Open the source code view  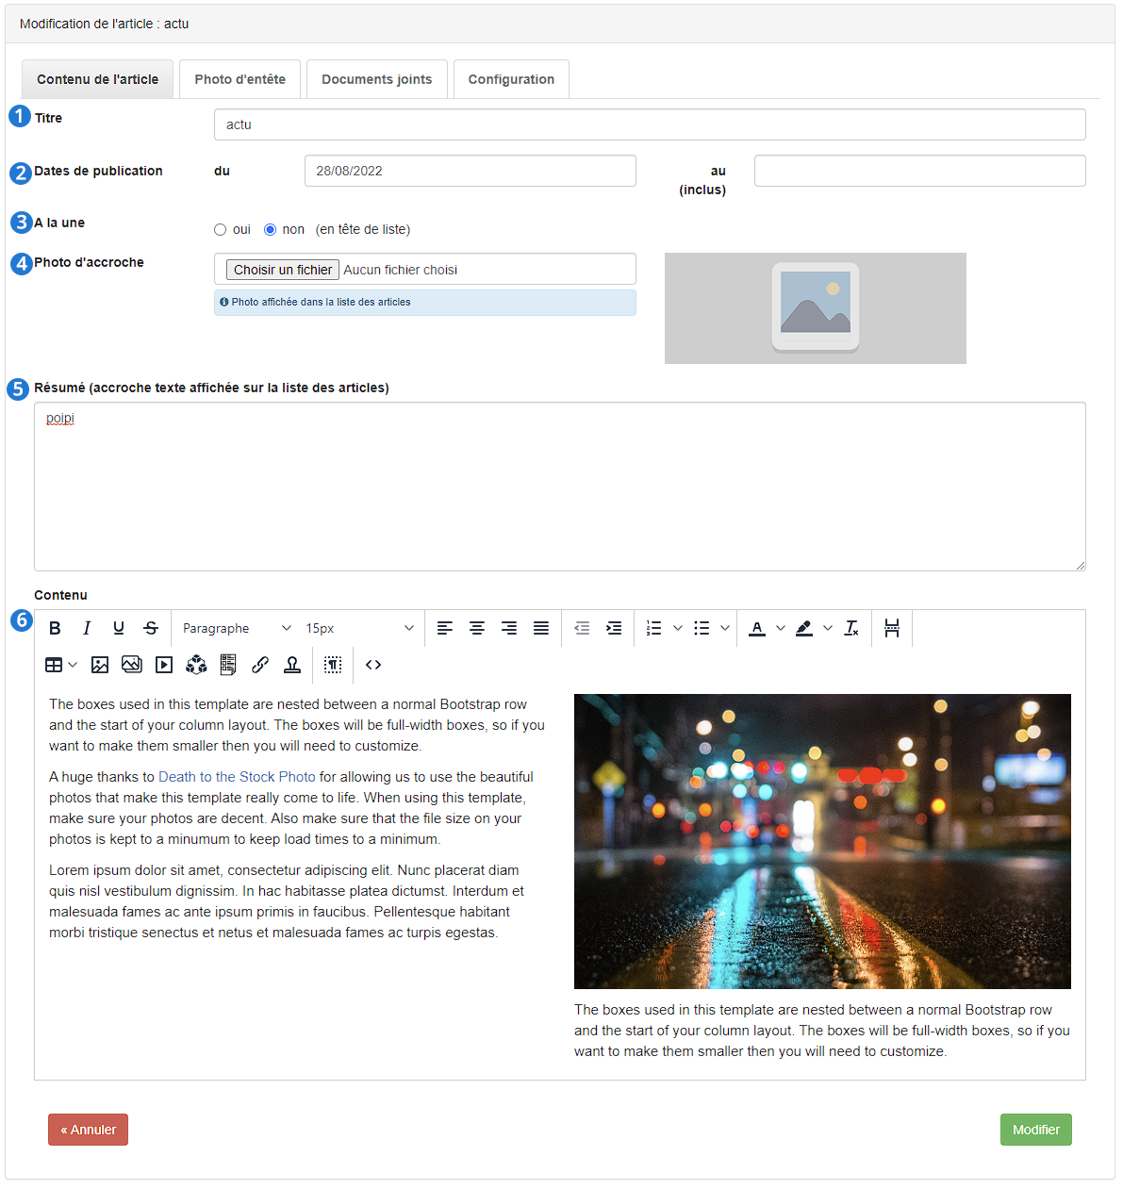pyautogui.click(x=373, y=665)
